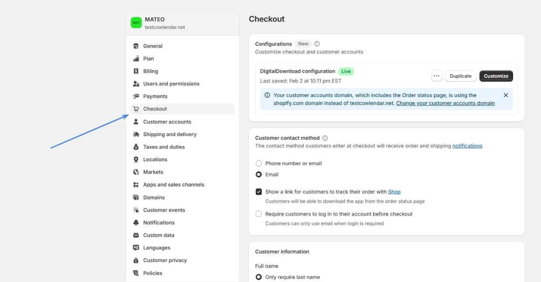Image resolution: width=541 pixels, height=282 pixels.
Task: Click the Customer accounts person icon
Action: (136, 122)
